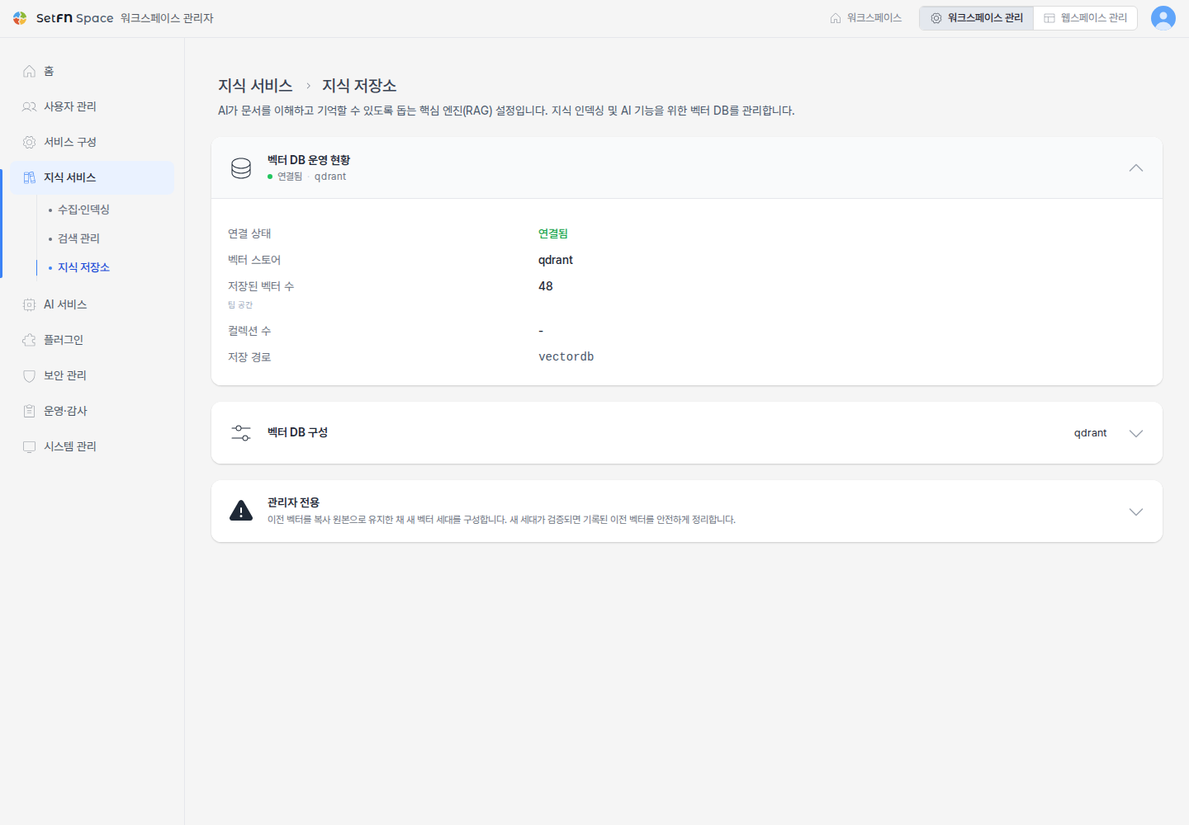Collapse the 벡터 DB 운영 현황 panel chevron
1189x825 pixels.
[x=1136, y=168]
